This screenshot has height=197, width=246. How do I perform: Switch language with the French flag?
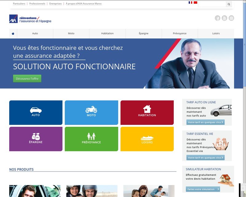coord(190,2)
